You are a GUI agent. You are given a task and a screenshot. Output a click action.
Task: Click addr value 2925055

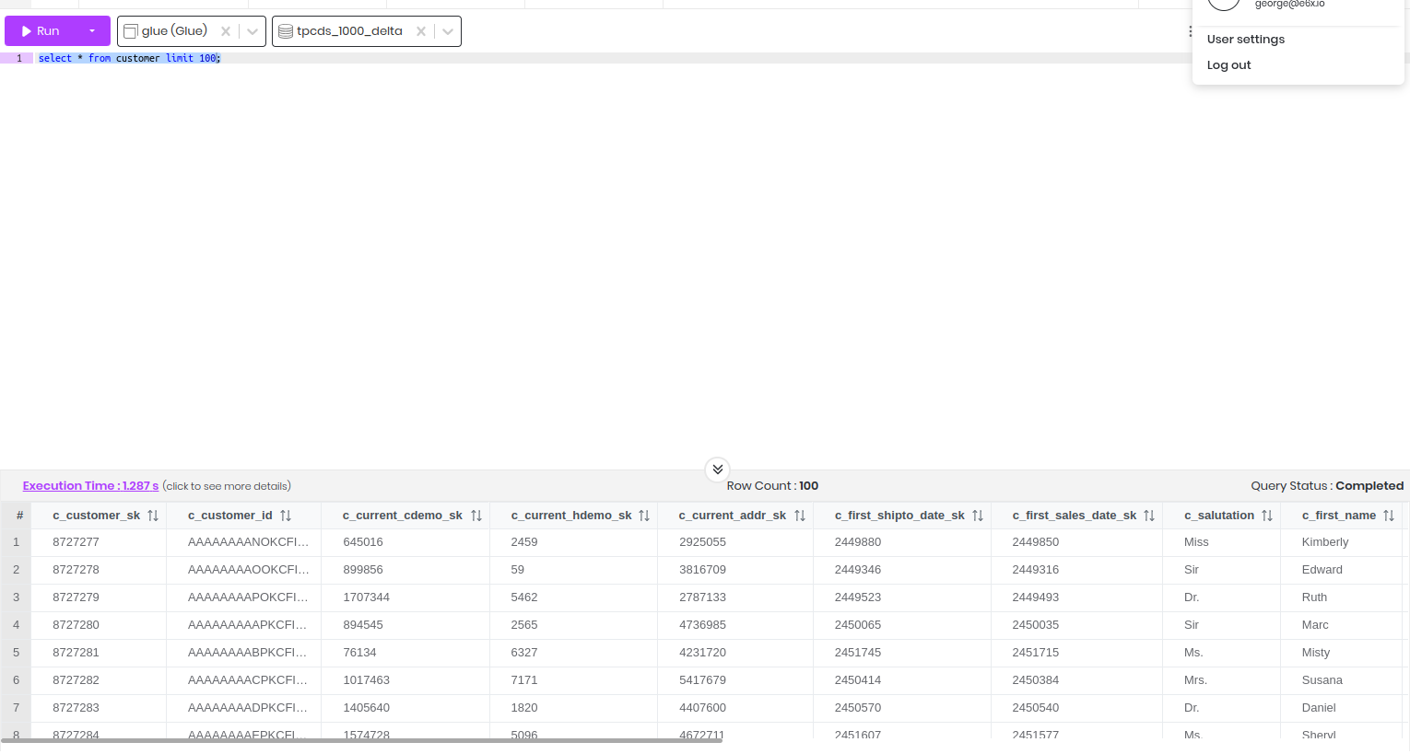[702, 542]
